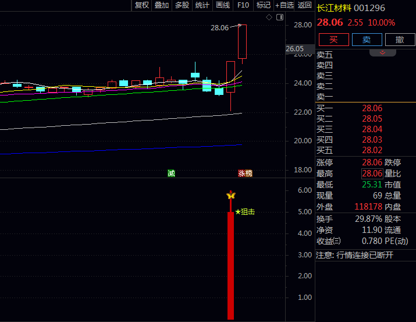416x322 pixels.
Task: Click the large current price 28.06
Action: pos(330,22)
